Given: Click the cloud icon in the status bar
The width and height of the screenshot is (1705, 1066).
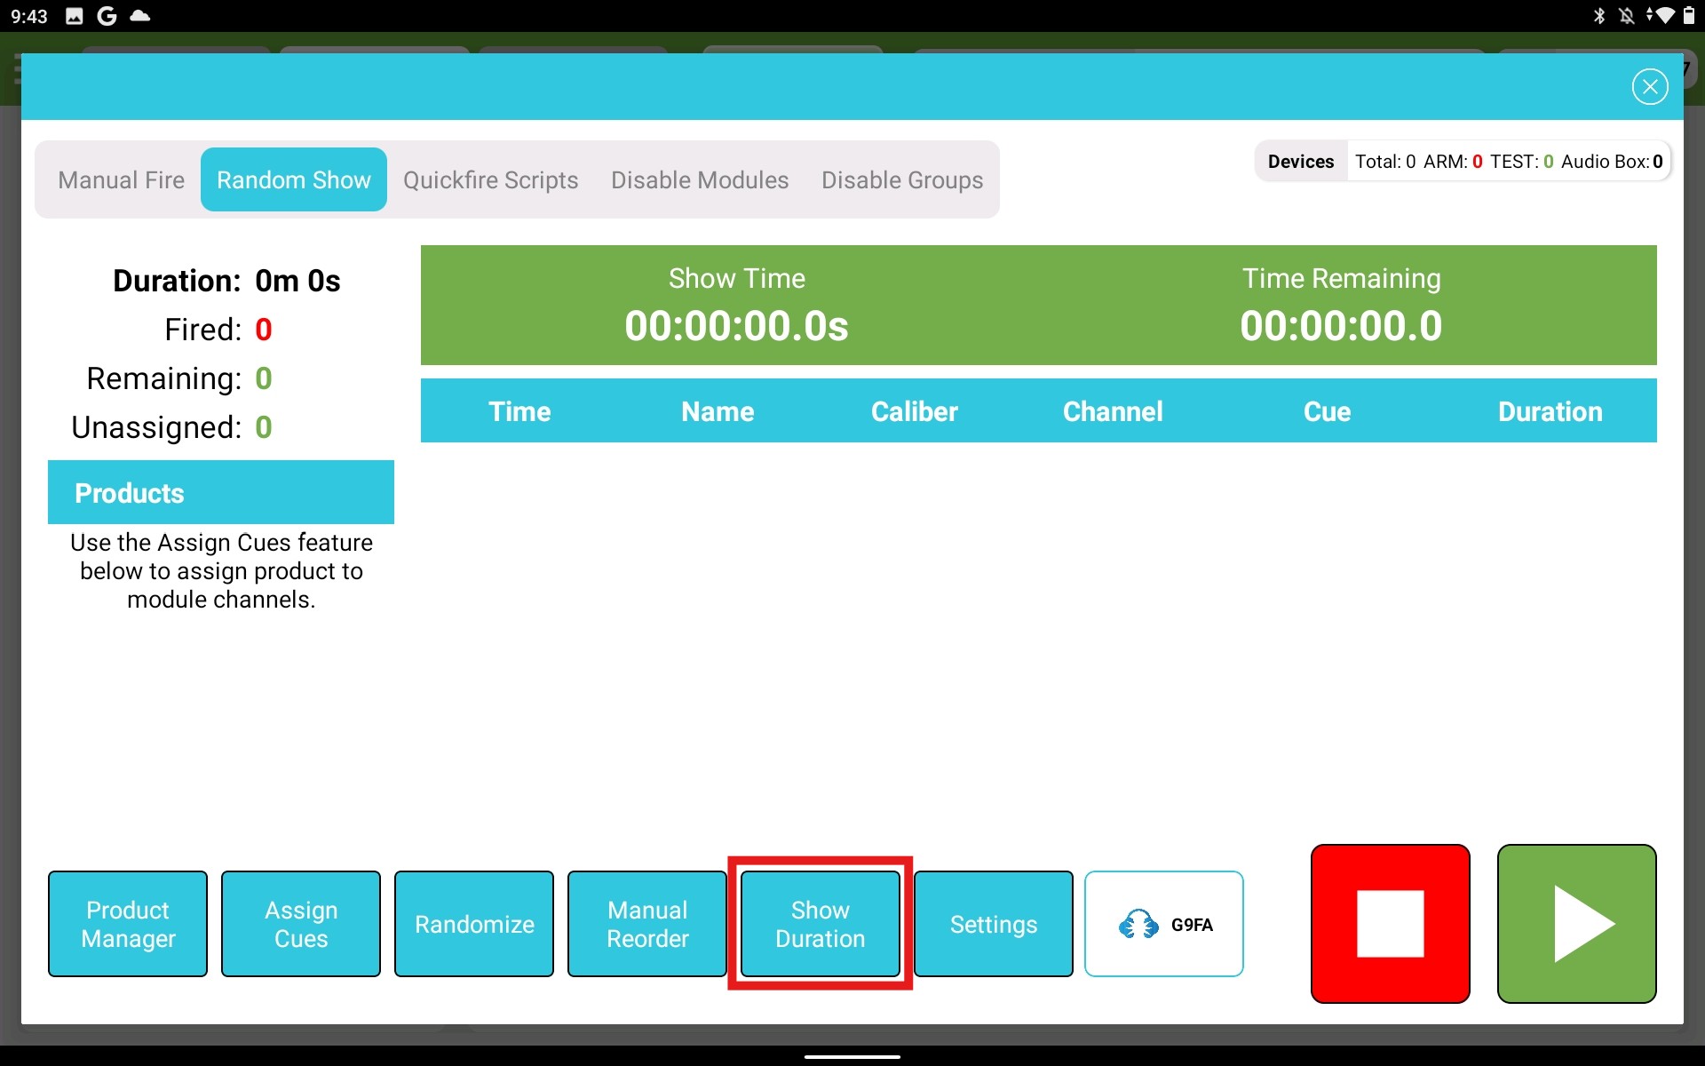Looking at the screenshot, I should pos(139,15).
